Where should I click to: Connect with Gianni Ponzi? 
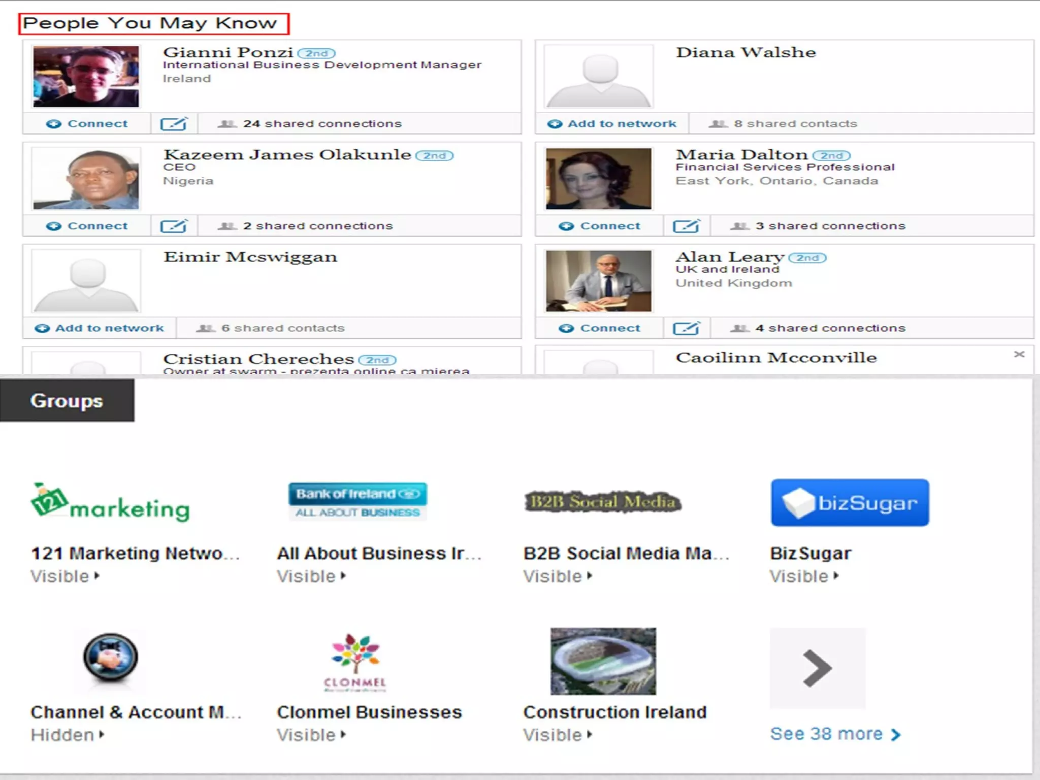(x=87, y=123)
